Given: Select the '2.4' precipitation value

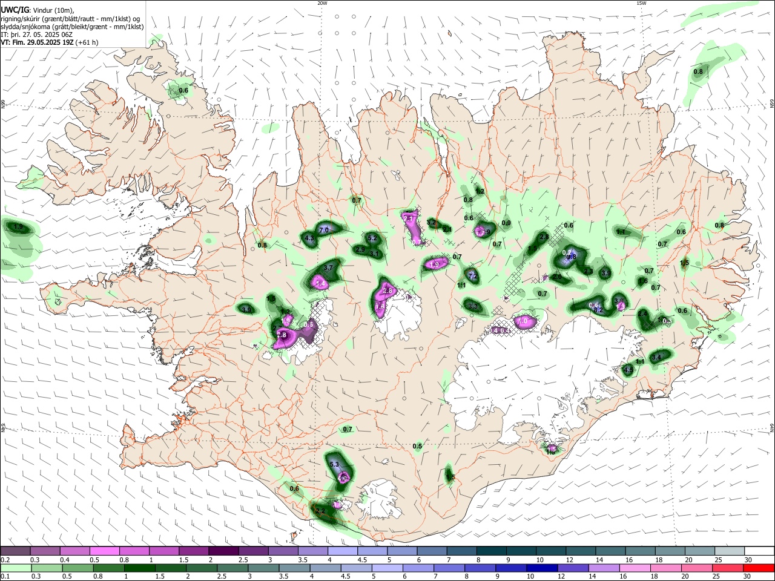Looking at the screenshot, I should pyautogui.click(x=642, y=314).
